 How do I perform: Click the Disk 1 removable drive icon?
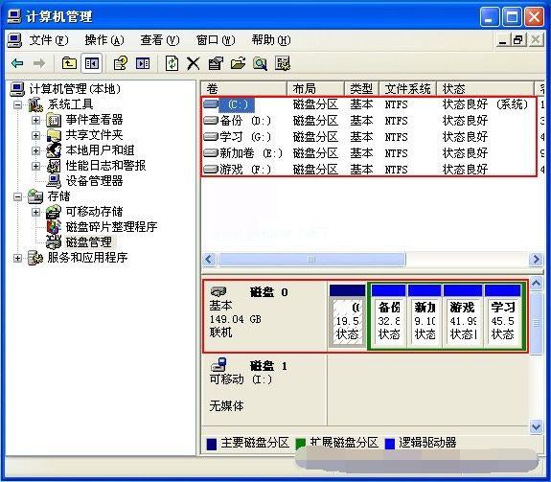218,365
